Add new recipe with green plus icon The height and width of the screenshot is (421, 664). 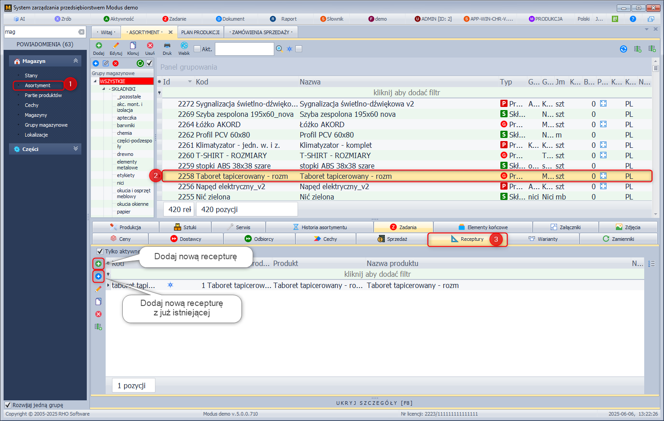coord(98,264)
